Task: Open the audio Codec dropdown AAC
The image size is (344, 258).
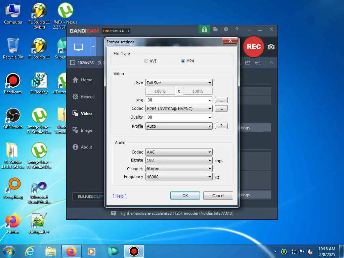Action: tap(179, 152)
